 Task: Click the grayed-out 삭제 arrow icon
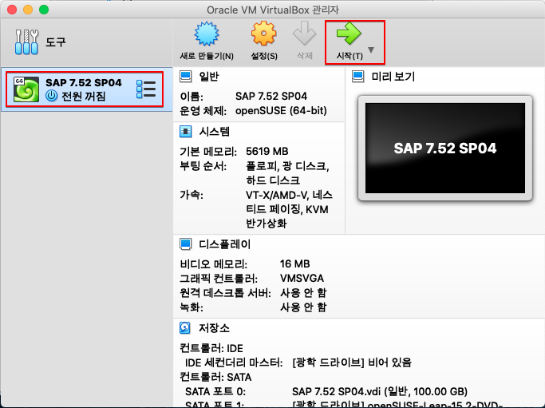(x=305, y=34)
